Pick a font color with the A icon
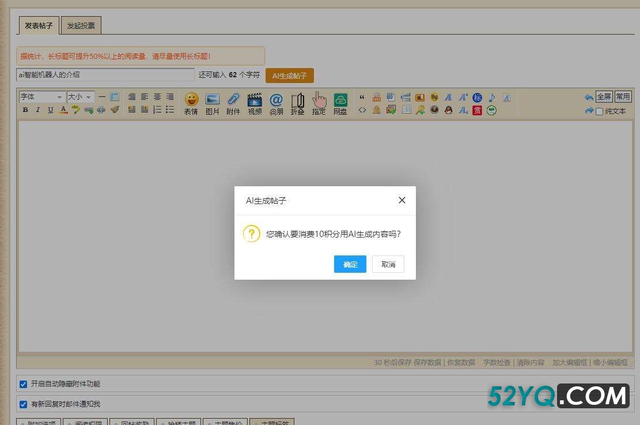 pos(63,110)
